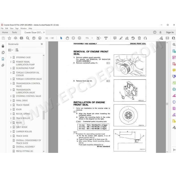The height and width of the screenshot is (176, 176).
Task: Expand IDLER bookmark
Action: (x=11, y=109)
